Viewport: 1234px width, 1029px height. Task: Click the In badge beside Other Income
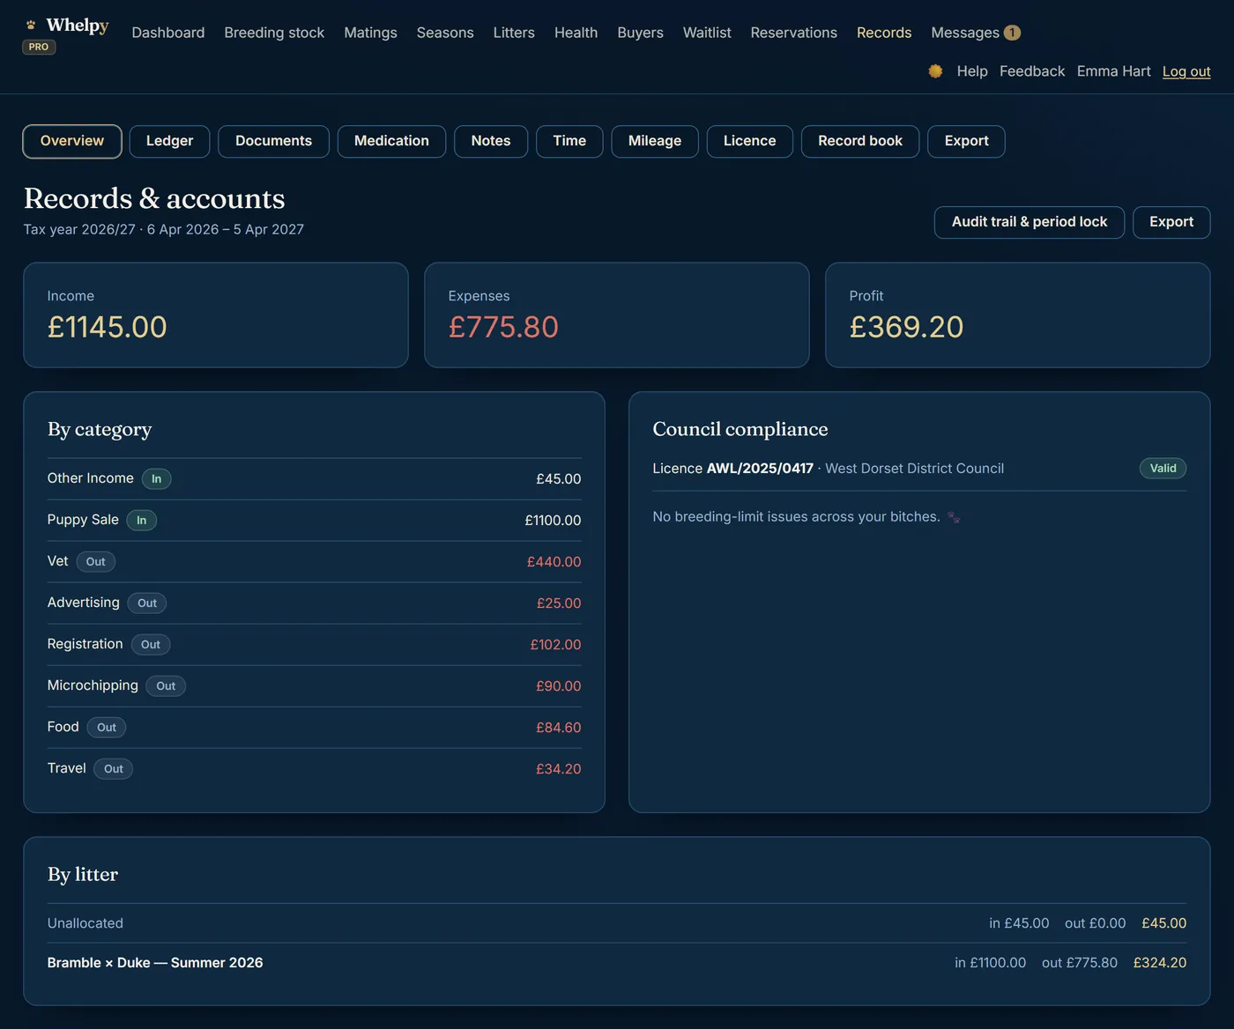(x=156, y=479)
